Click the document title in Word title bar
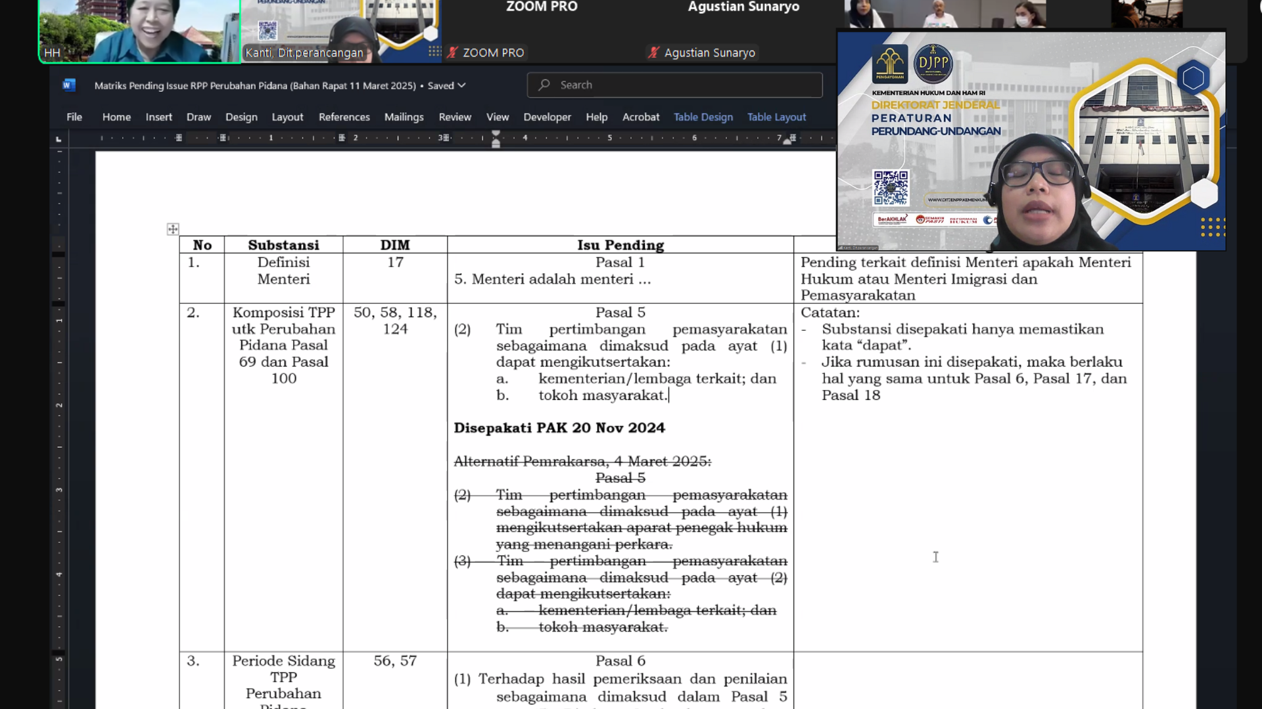Screen dimensions: 1262x709 click(255, 85)
